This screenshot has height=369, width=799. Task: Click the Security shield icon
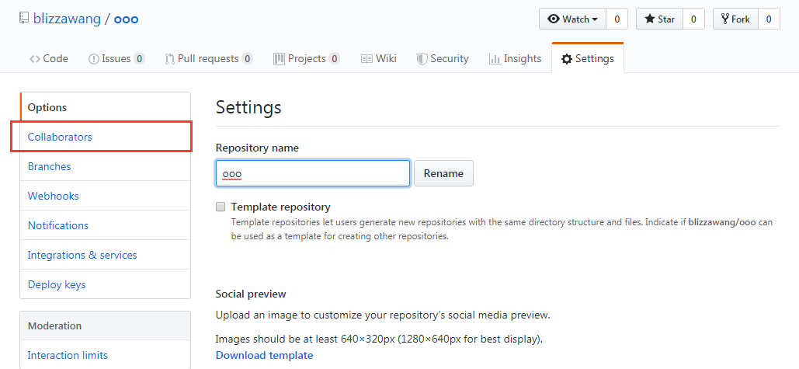(422, 59)
